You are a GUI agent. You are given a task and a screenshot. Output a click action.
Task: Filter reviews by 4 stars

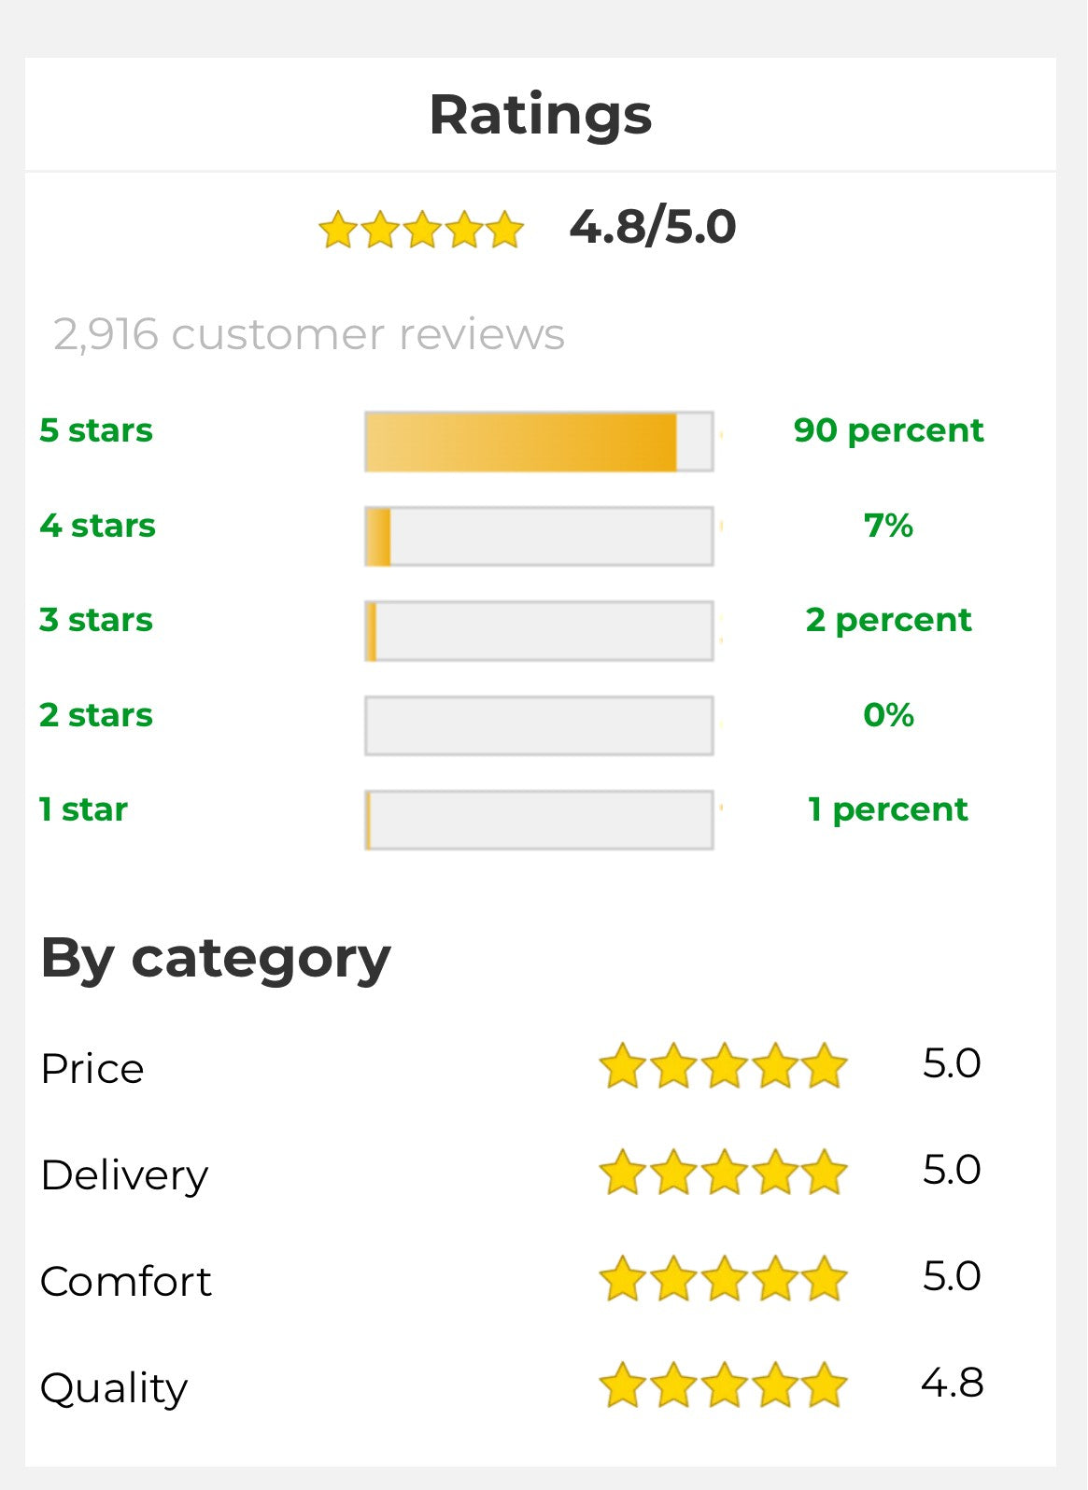[98, 526]
